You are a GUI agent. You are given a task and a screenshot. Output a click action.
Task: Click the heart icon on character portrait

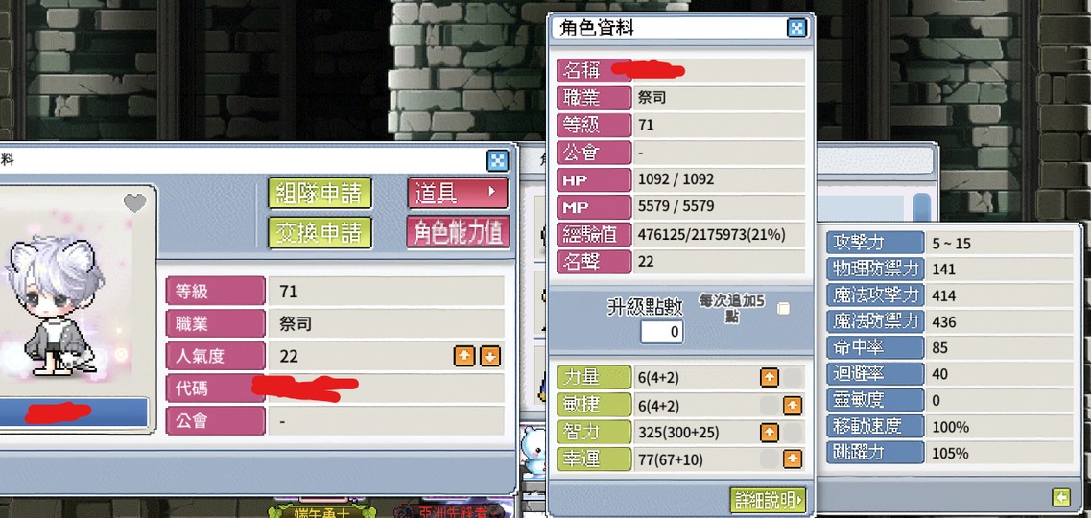(135, 203)
